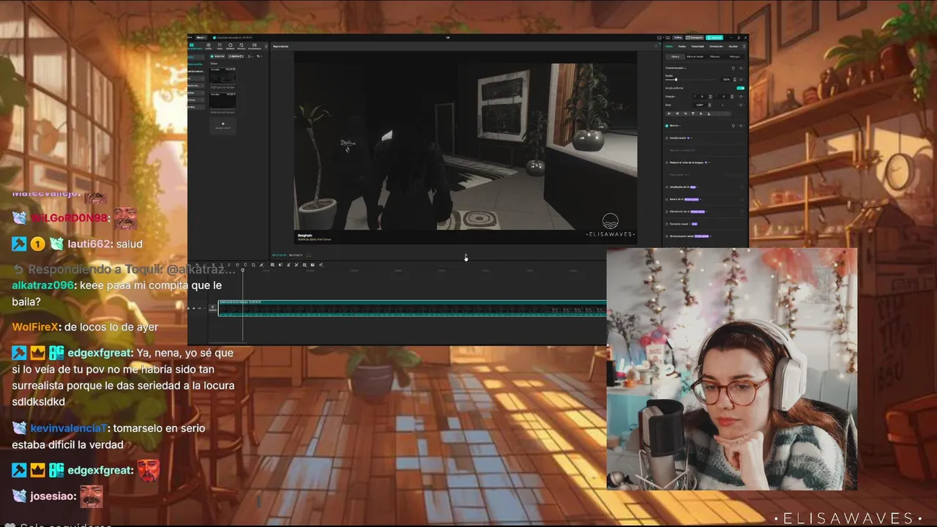
Task: Select the Máscara sub-tab
Action: (x=715, y=56)
